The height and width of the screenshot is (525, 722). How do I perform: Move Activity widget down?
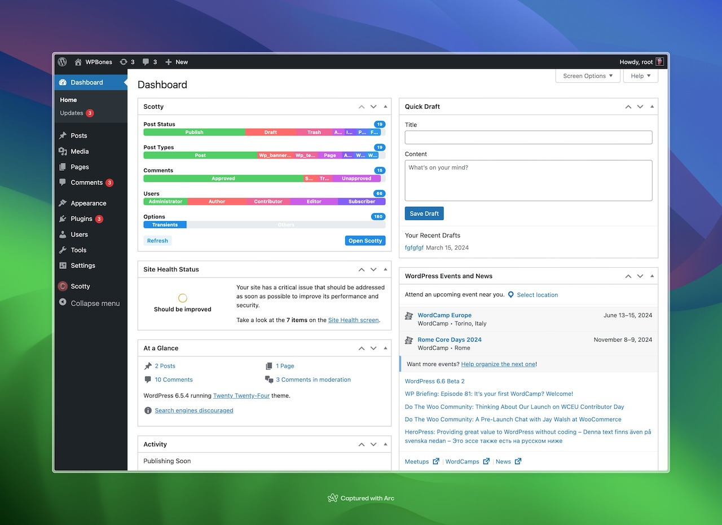(x=373, y=444)
